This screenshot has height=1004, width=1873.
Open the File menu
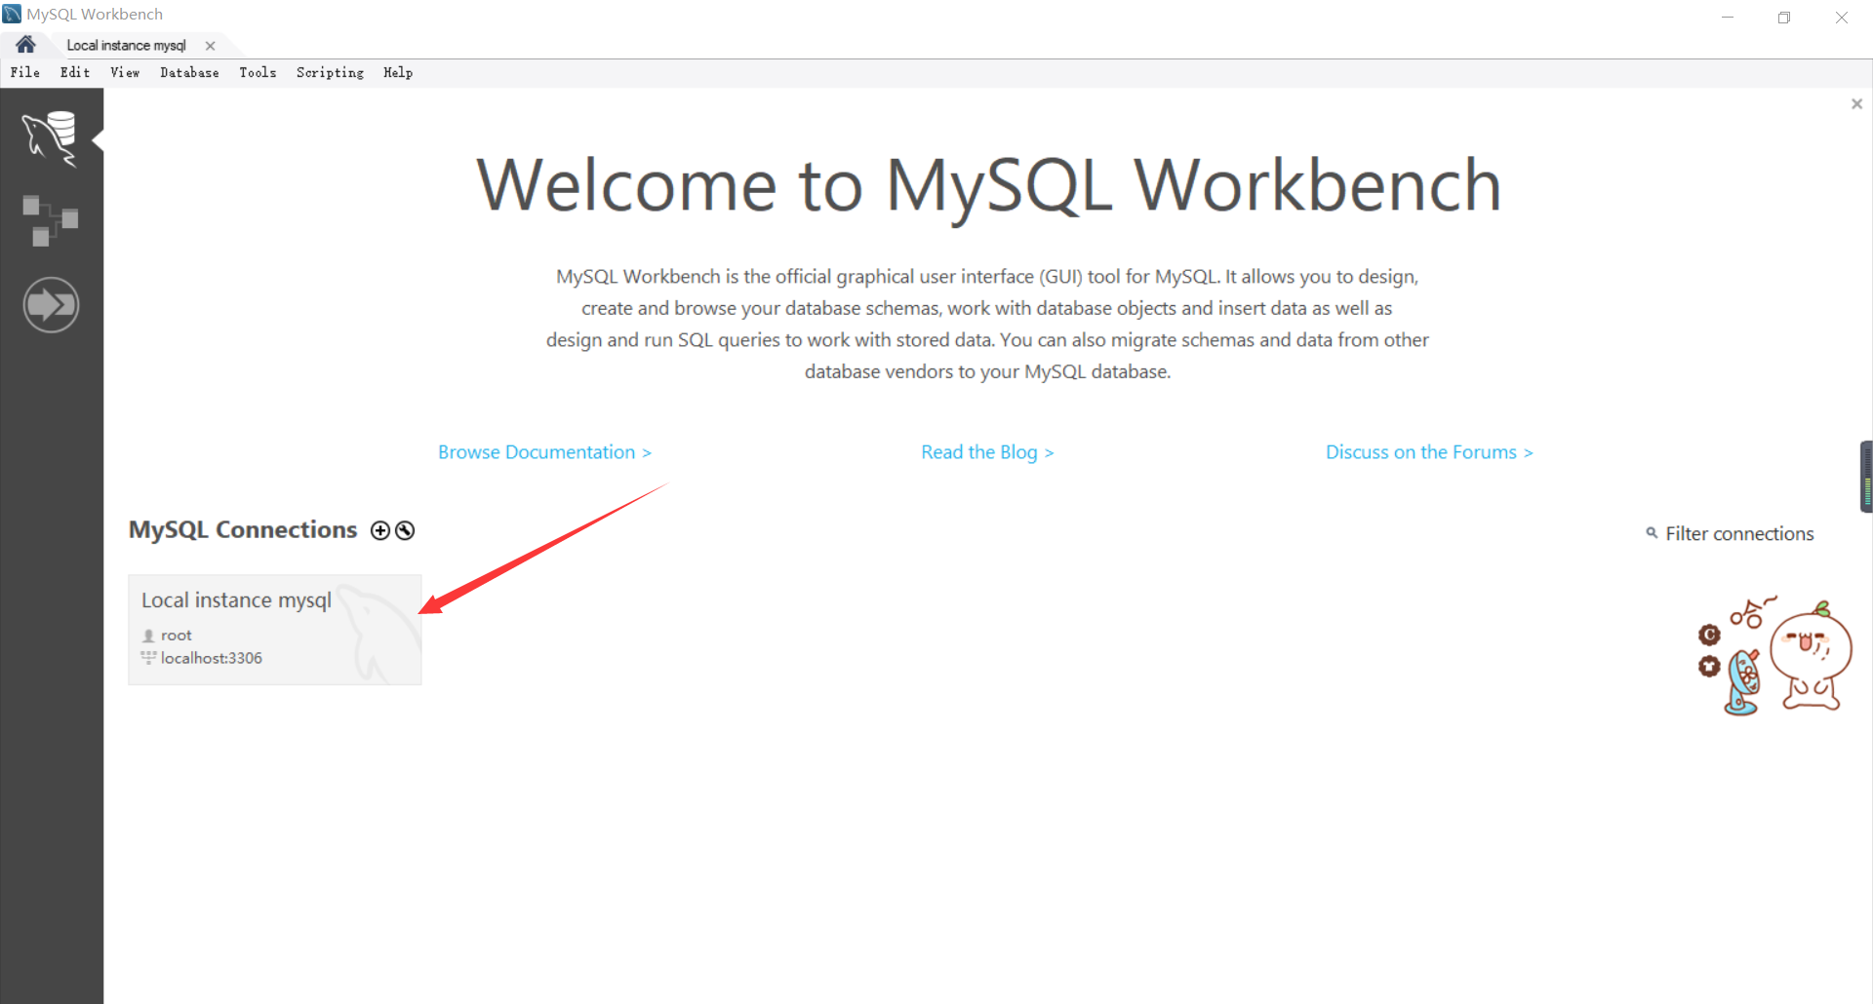(x=25, y=72)
